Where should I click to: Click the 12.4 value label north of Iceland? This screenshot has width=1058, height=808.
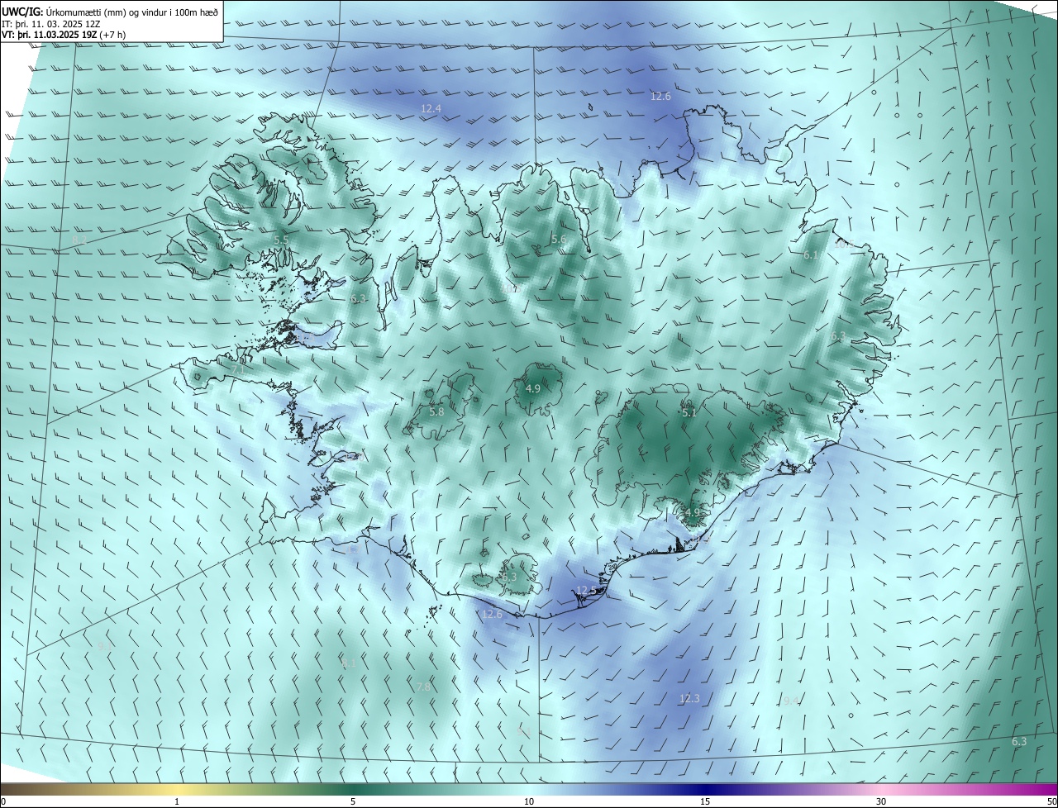click(431, 108)
